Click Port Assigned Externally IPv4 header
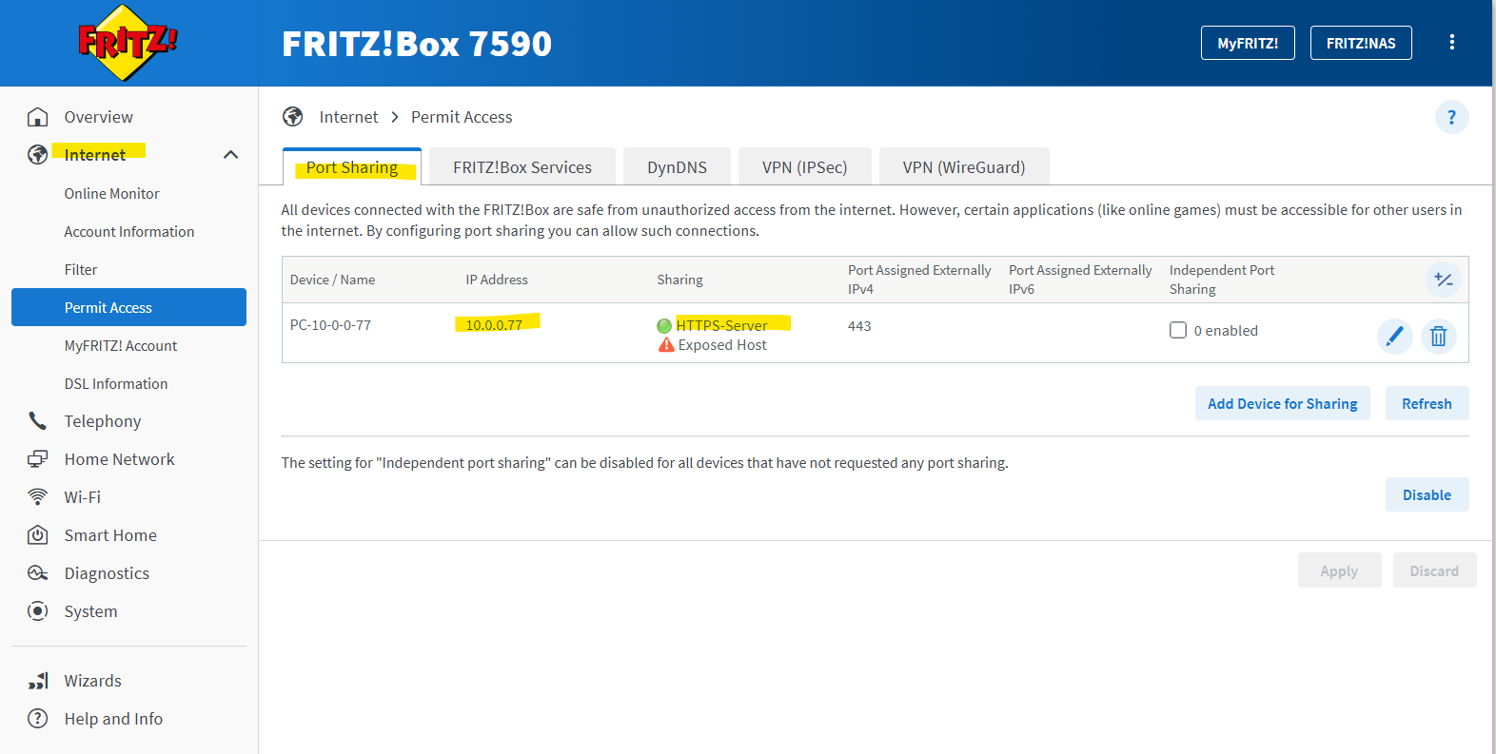Screen dimensions: 1496x754 click(x=919, y=280)
